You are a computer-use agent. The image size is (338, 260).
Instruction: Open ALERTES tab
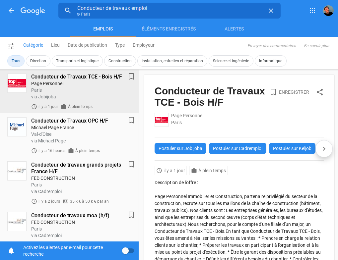pyautogui.click(x=234, y=29)
